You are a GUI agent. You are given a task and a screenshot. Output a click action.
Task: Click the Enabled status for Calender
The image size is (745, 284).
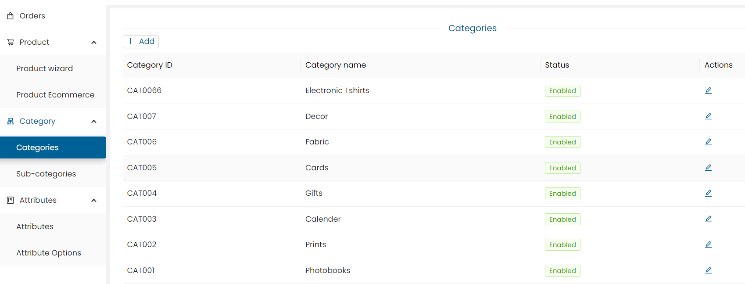pos(562,219)
